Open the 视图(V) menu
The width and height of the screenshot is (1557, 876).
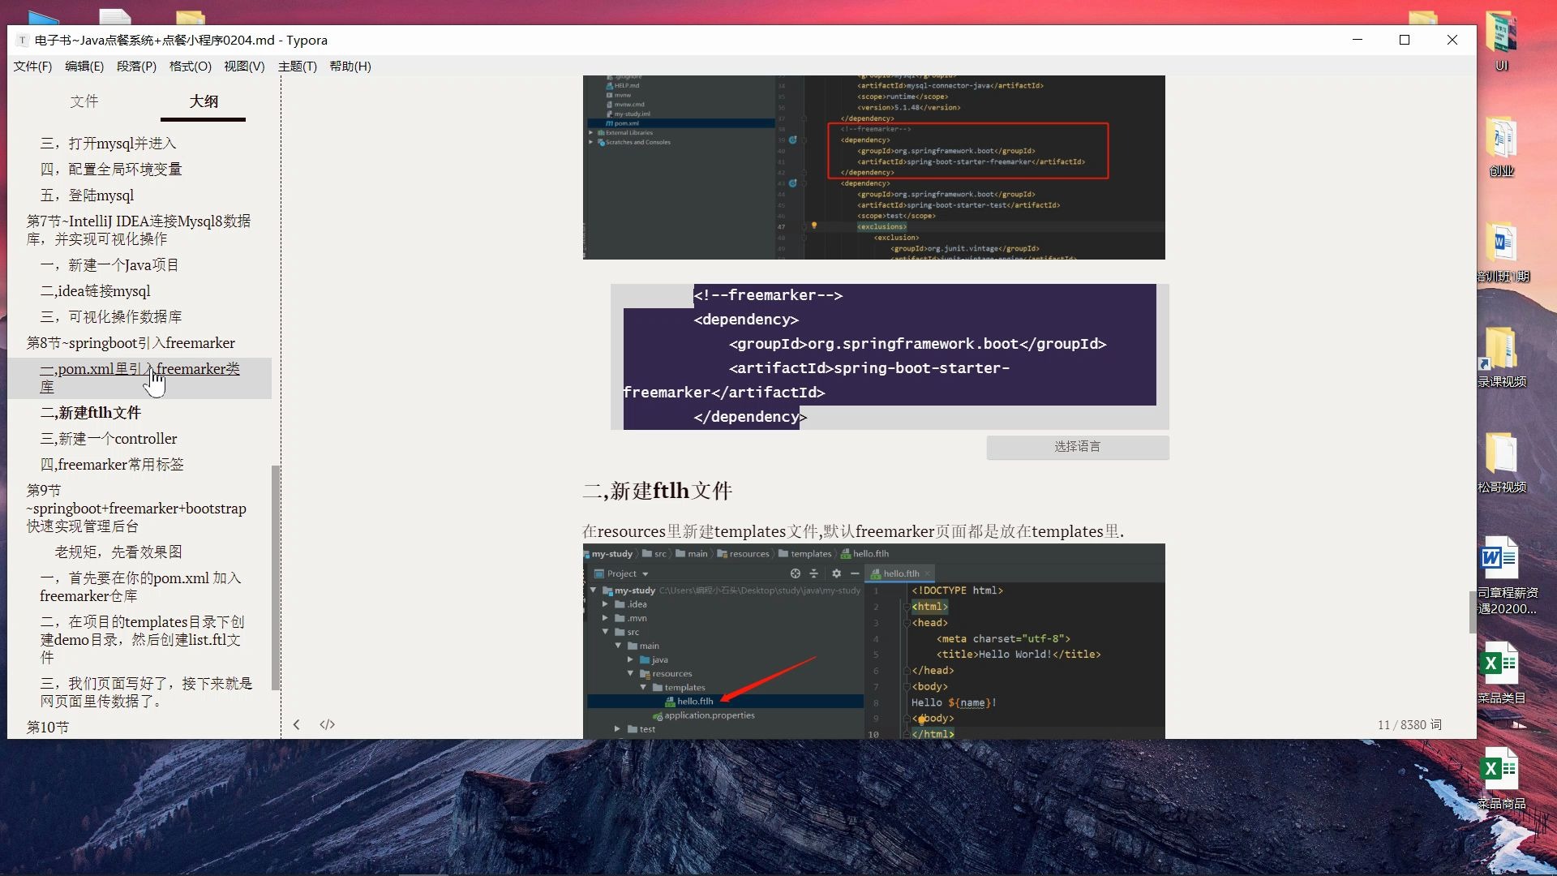tap(244, 67)
